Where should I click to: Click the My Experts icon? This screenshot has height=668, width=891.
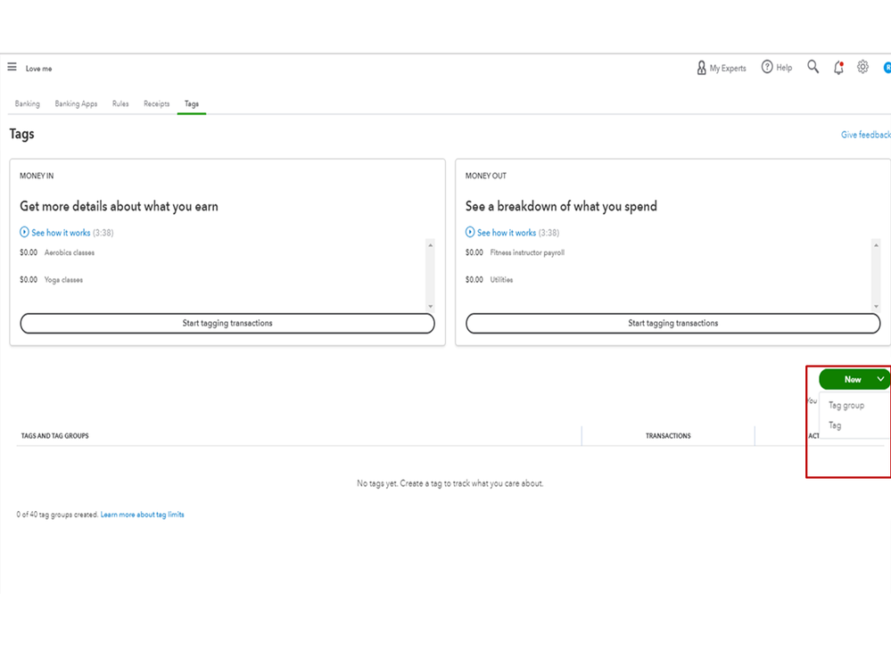(x=702, y=68)
